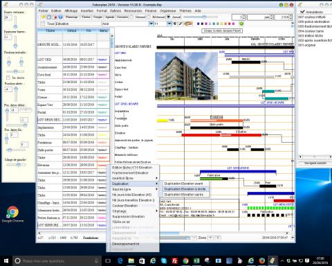Click the Congés button
The height and width of the screenshot is (266, 332).
[x=98, y=17]
